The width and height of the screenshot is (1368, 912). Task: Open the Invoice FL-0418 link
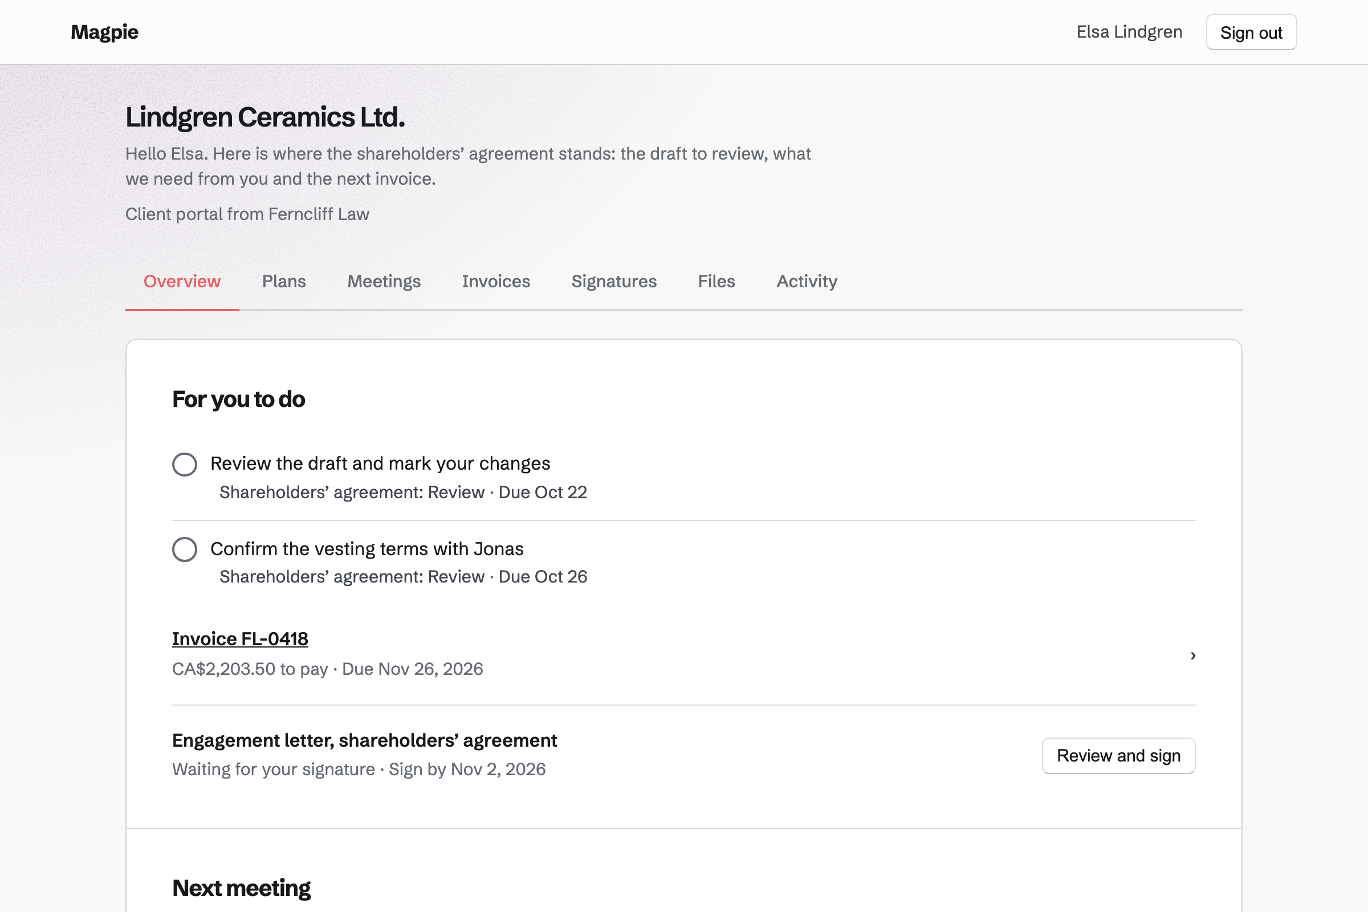[240, 638]
